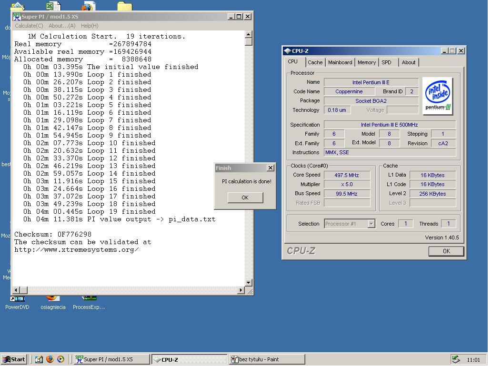Viewport: 502px width, 376px height.
Task: Click the system tray network icon
Action: click(x=456, y=359)
